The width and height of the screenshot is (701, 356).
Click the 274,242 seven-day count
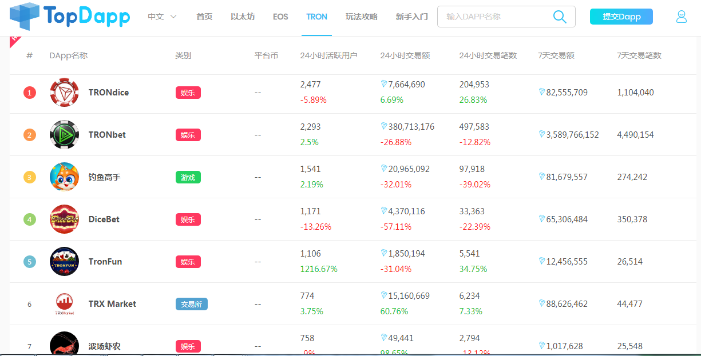pyautogui.click(x=632, y=177)
